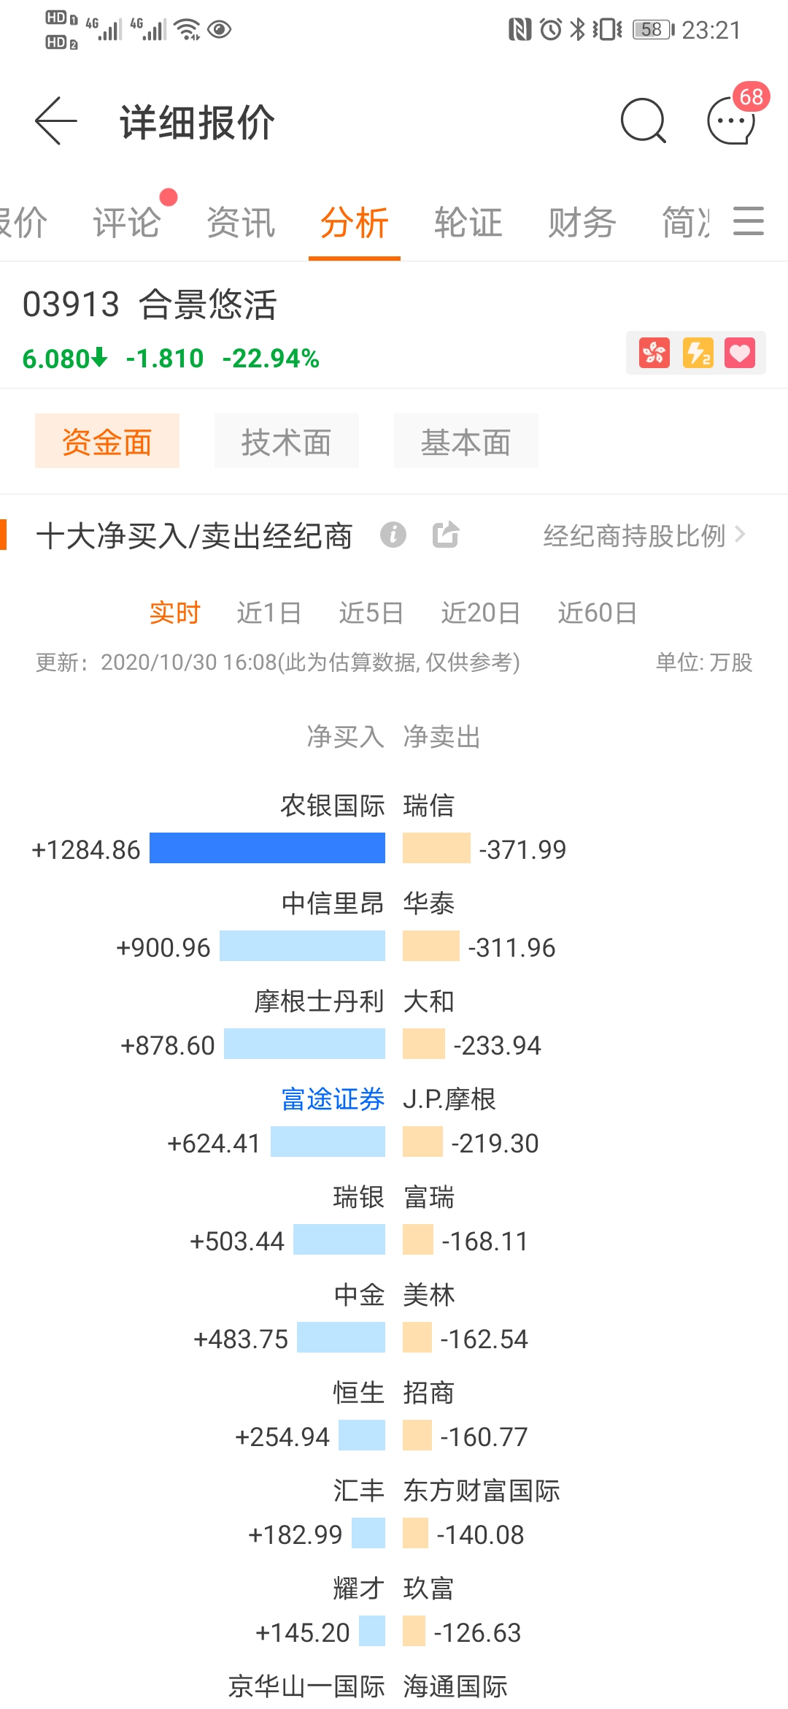This screenshot has height=1709, width=788.
Task: Open the tab list hamburger menu
Action: click(x=748, y=221)
